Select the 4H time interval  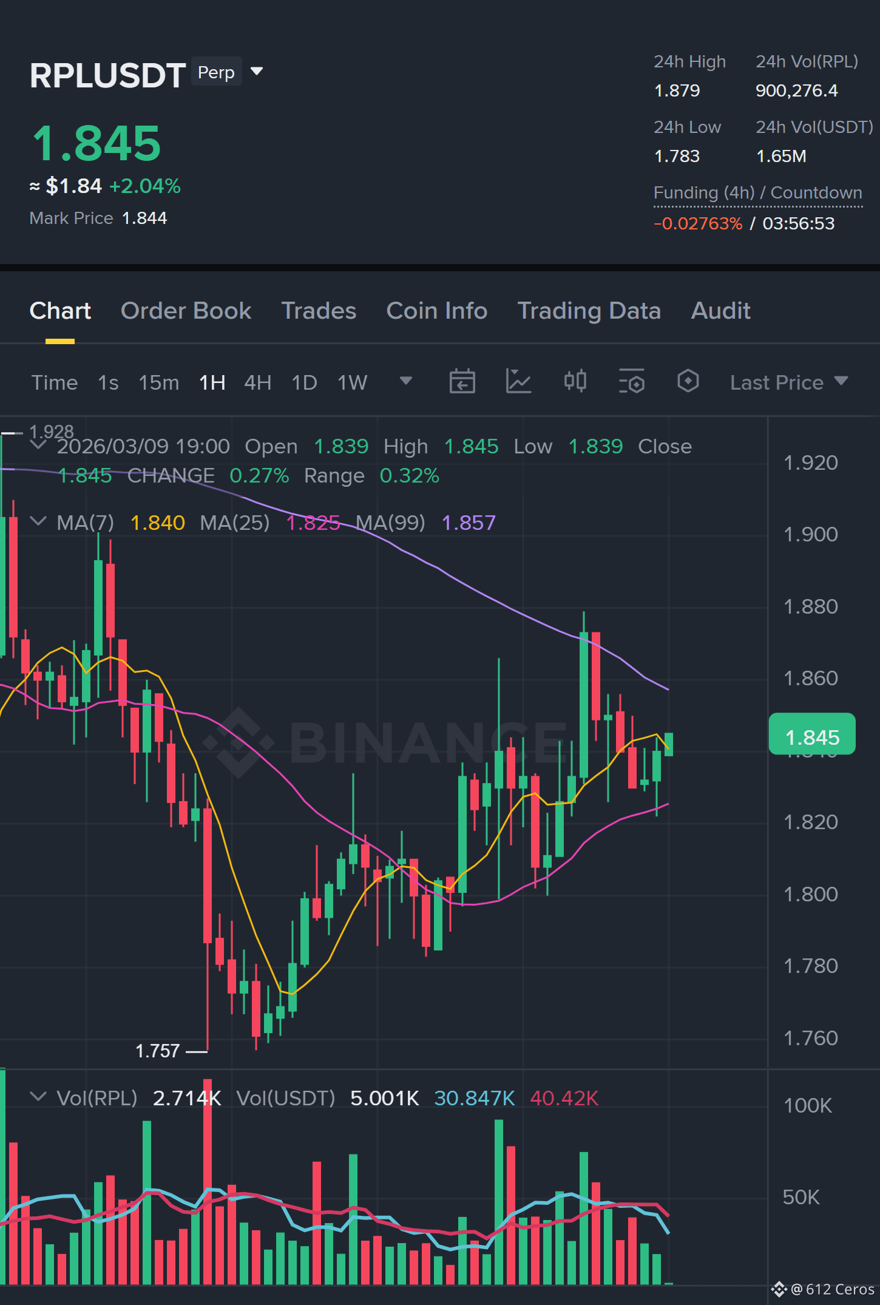tap(257, 383)
